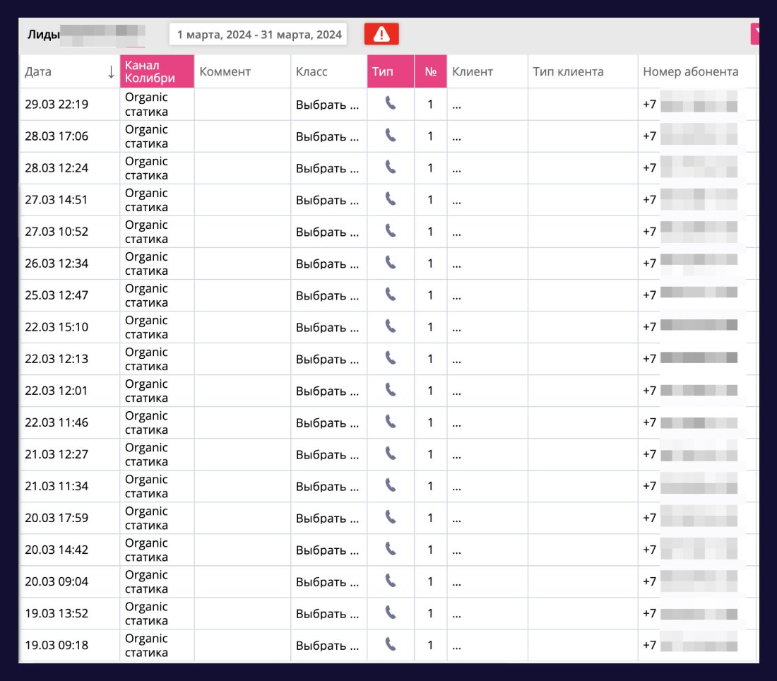Open Выбрать class dropdown for 27.03 10:52
This screenshot has height=681, width=777.
pyautogui.click(x=327, y=232)
